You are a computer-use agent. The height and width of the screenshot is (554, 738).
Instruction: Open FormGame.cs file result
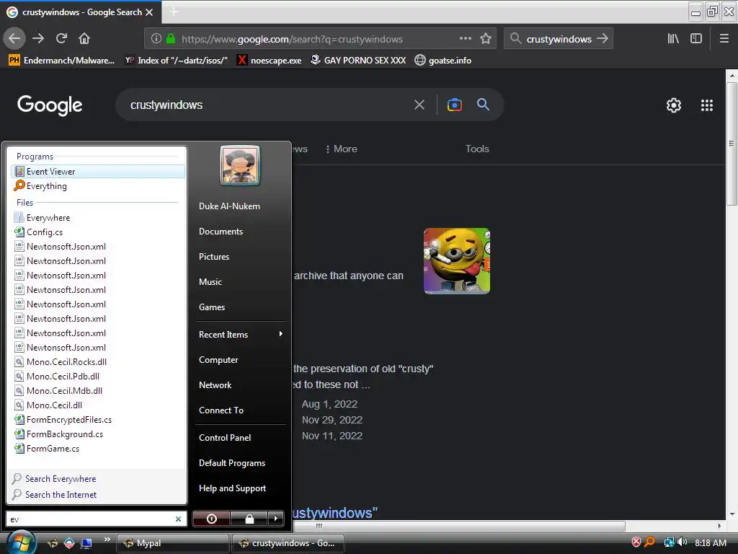pos(98,449)
